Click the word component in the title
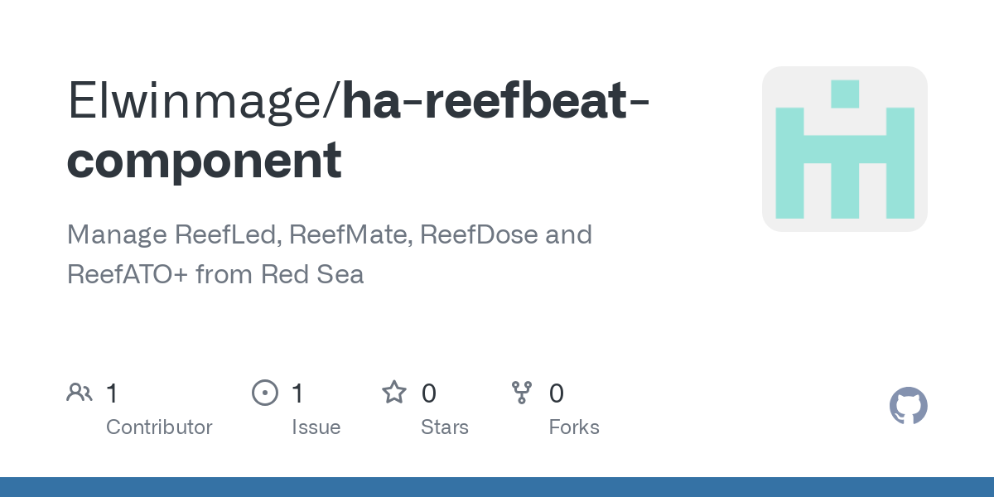 point(204,162)
